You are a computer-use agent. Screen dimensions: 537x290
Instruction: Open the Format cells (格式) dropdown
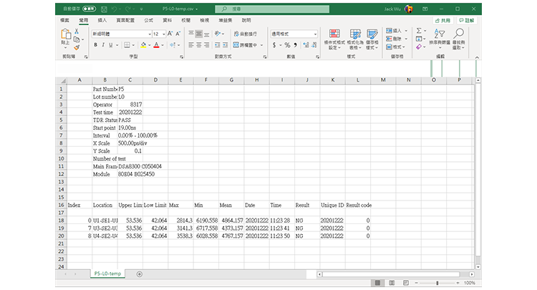[x=396, y=47]
